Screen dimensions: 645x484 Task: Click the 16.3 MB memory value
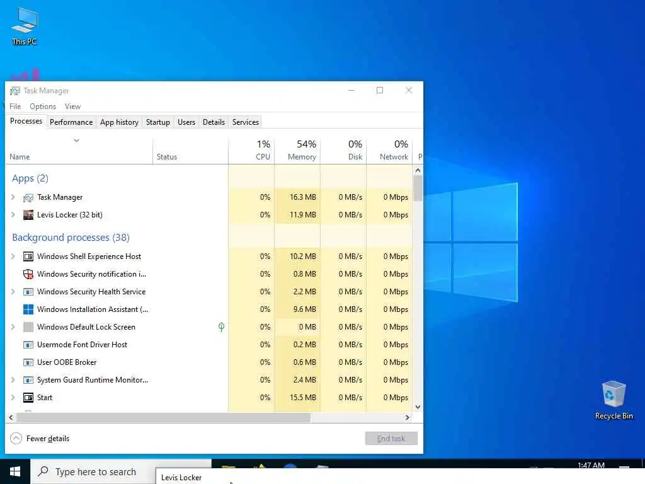[x=303, y=197]
